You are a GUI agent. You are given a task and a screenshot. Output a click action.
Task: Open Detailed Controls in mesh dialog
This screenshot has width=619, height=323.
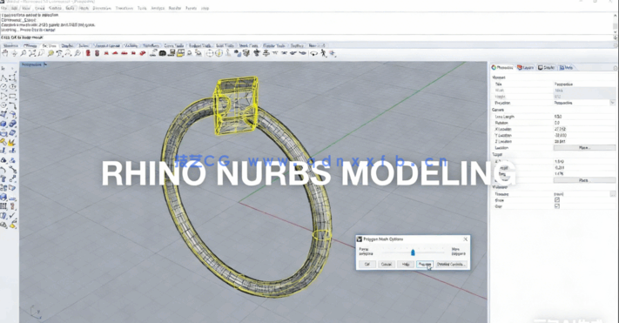[x=452, y=264]
